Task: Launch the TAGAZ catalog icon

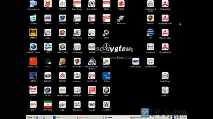Action: tap(48, 61)
